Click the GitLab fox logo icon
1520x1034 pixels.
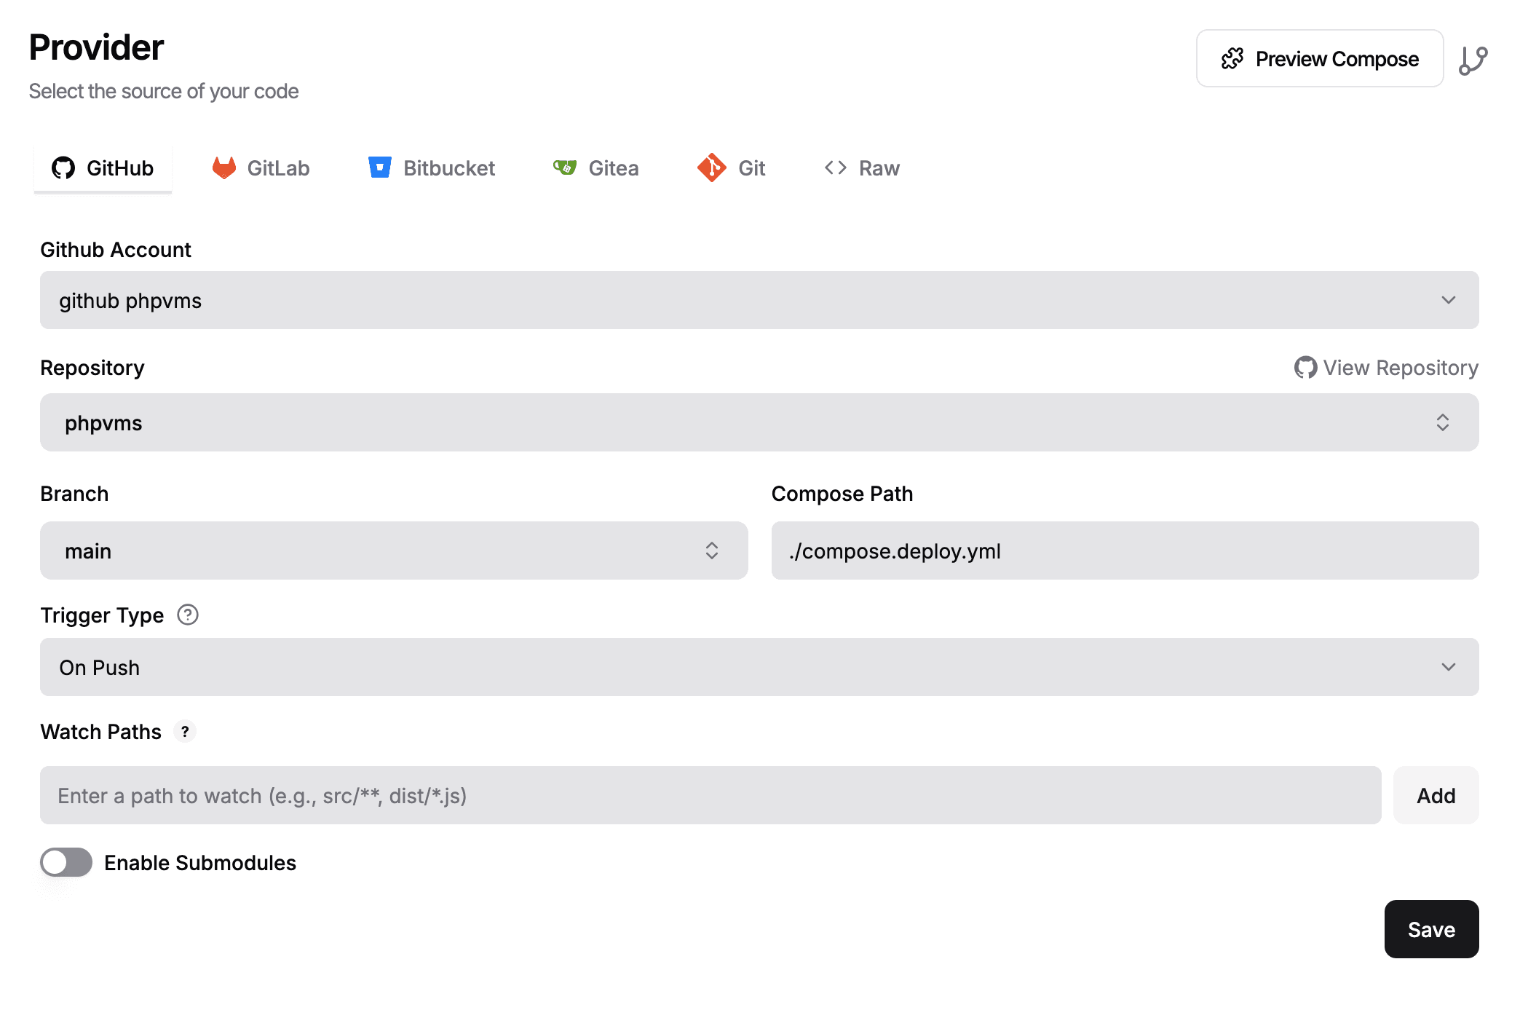224,167
